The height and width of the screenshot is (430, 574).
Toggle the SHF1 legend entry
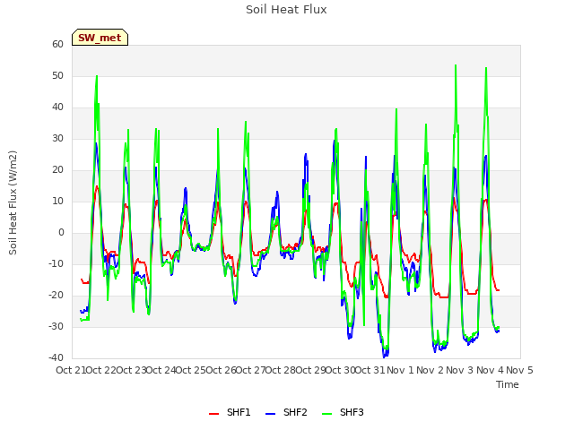(230, 412)
